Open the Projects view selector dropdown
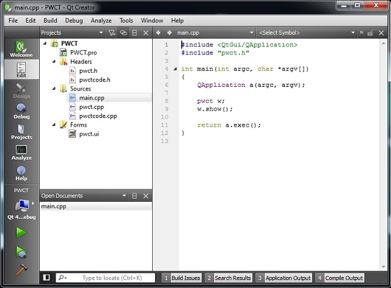The width and height of the screenshot is (391, 288). click(72, 32)
